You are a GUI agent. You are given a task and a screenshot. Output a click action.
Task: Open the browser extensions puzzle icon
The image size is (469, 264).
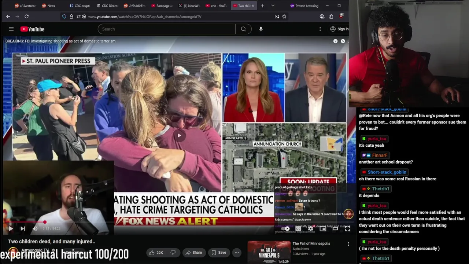(x=331, y=16)
